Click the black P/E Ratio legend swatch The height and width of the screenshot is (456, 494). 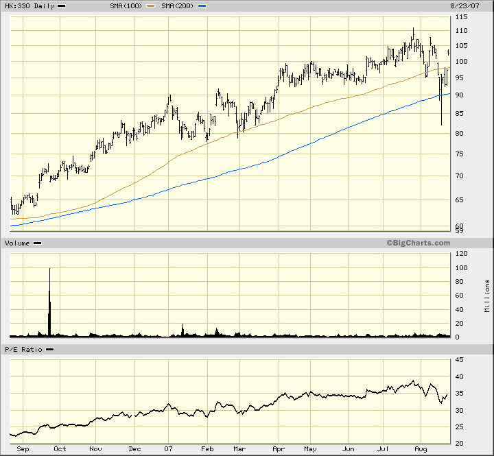click(50, 350)
